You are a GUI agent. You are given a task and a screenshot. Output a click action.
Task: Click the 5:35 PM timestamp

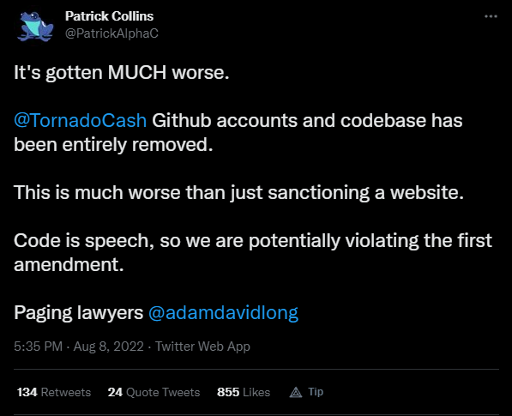[x=39, y=347]
